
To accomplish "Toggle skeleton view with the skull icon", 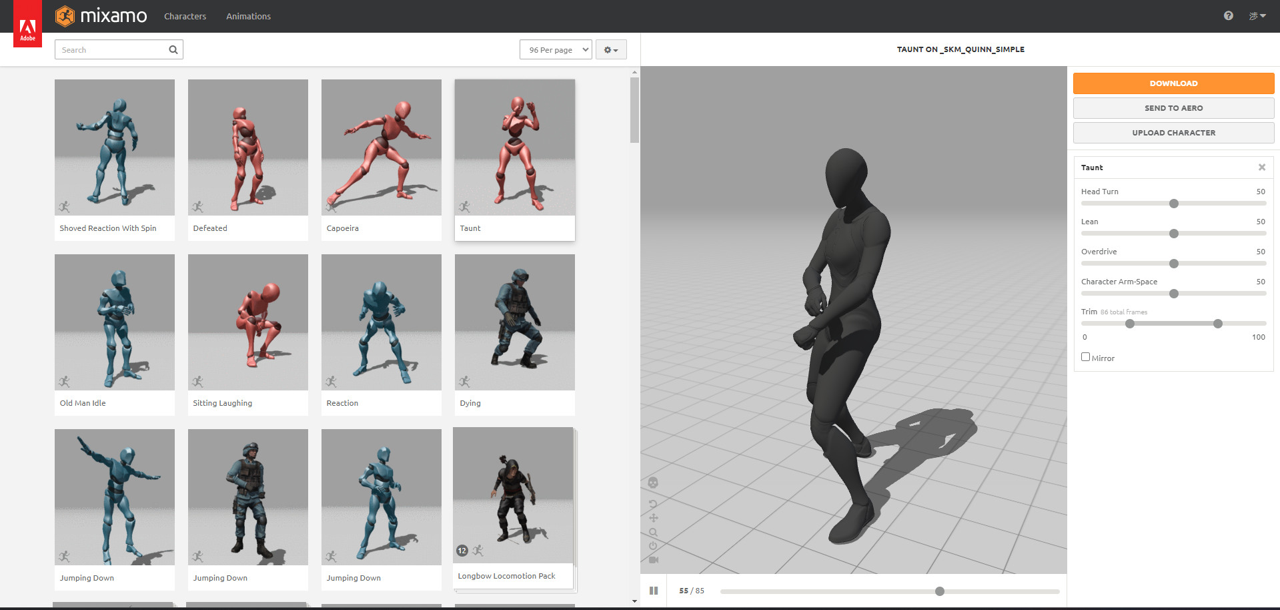I will coord(653,483).
